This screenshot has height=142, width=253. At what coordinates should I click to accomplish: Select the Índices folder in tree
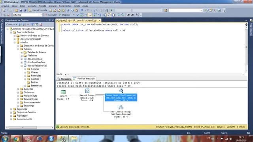click(34, 82)
